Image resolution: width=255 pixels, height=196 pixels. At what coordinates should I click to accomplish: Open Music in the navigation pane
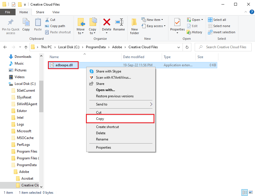[16, 63]
